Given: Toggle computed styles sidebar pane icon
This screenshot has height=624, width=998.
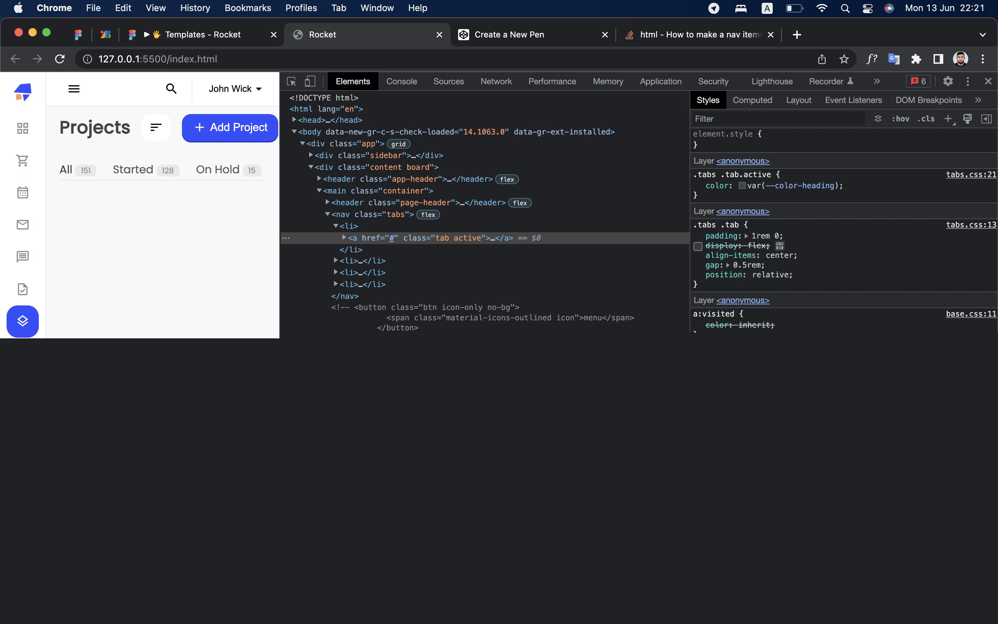Looking at the screenshot, I should [x=987, y=119].
